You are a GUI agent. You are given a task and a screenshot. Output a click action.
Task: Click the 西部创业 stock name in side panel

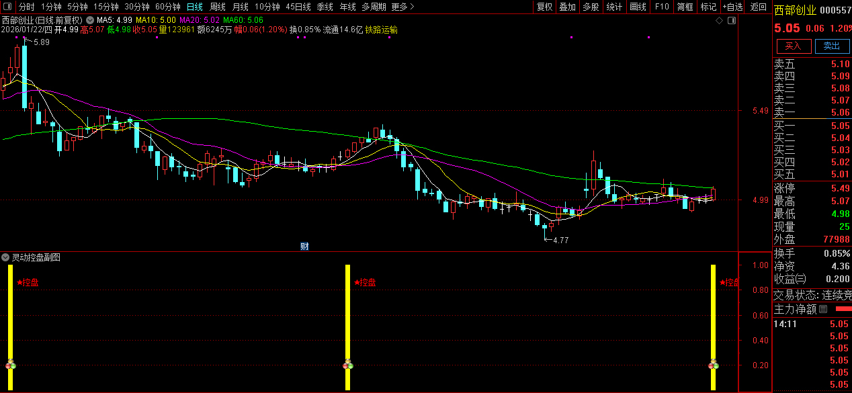click(795, 10)
